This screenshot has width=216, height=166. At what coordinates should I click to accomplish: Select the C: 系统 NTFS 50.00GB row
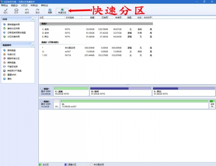(x=96, y=29)
